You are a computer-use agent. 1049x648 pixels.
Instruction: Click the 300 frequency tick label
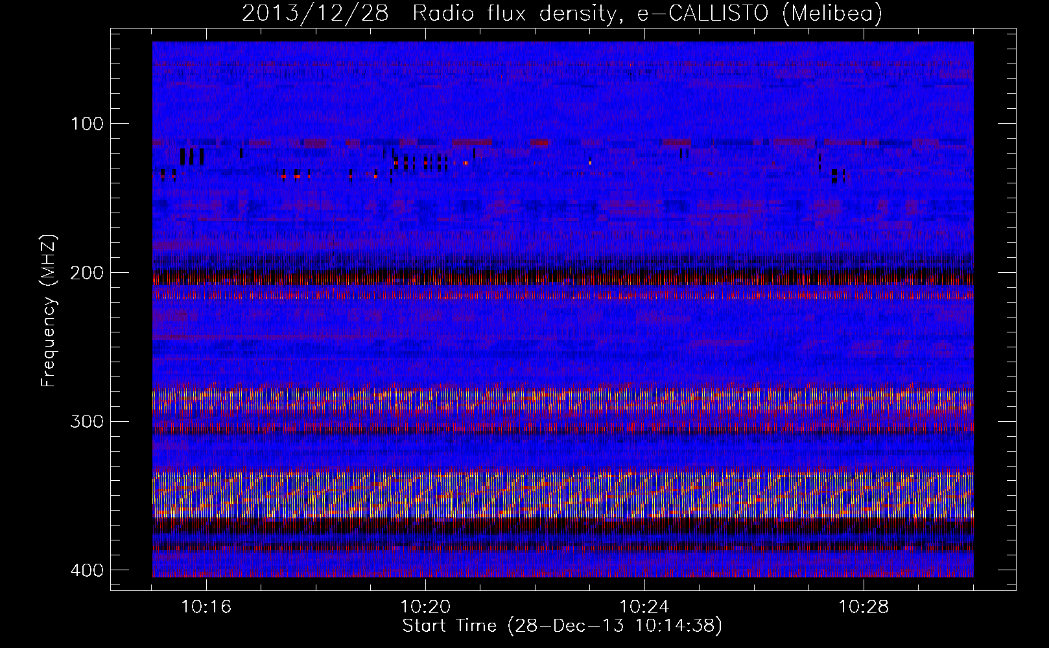coord(86,422)
